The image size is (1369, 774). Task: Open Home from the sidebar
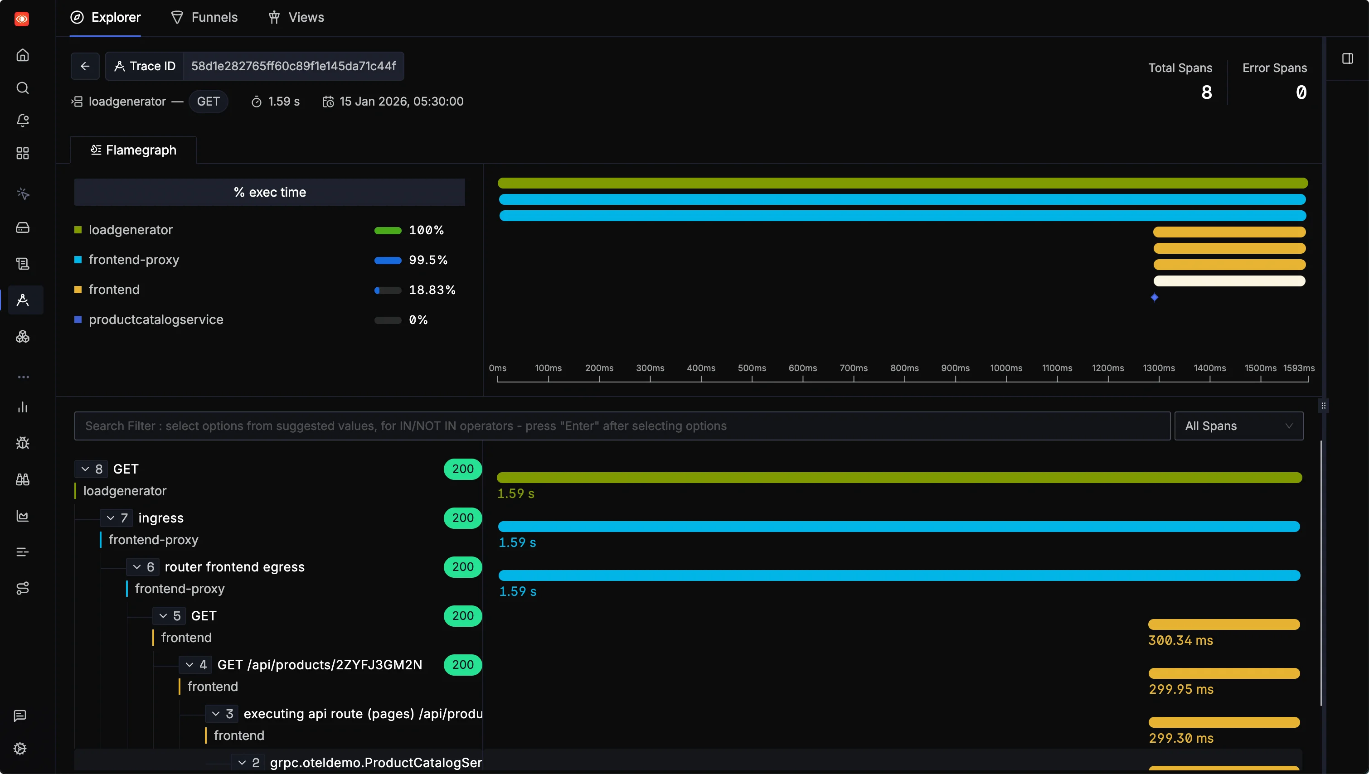[22, 55]
